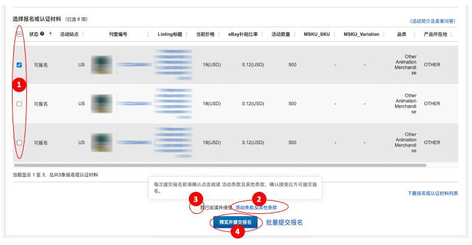Toggle the select-all header checkbox
Image resolution: width=472 pixels, height=245 pixels.
(19, 34)
